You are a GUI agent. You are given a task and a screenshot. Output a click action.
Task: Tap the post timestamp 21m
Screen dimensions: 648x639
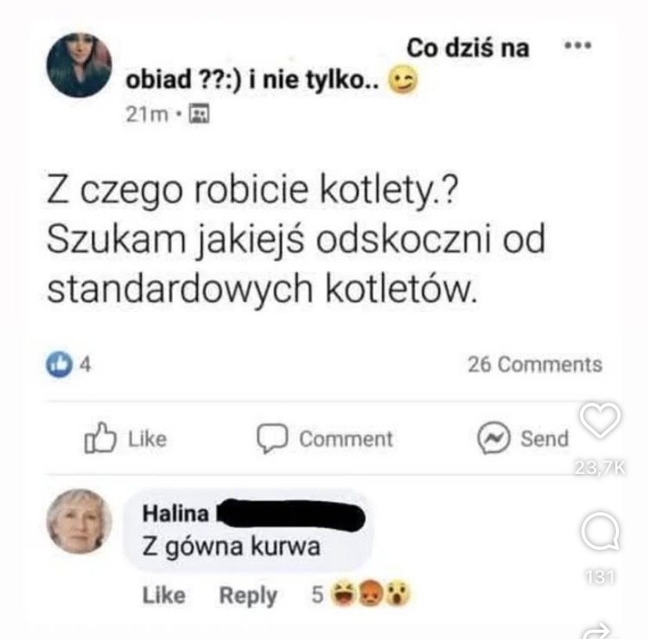(x=146, y=114)
